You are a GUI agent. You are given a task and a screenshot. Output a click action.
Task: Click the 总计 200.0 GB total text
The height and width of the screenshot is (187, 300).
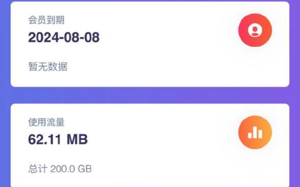[x=60, y=169]
